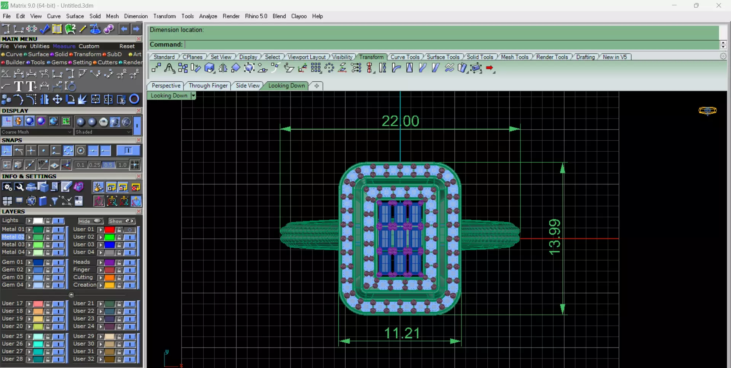Click the four-viewport layout icon in Info & Settings
731x368 pixels.
point(7,201)
